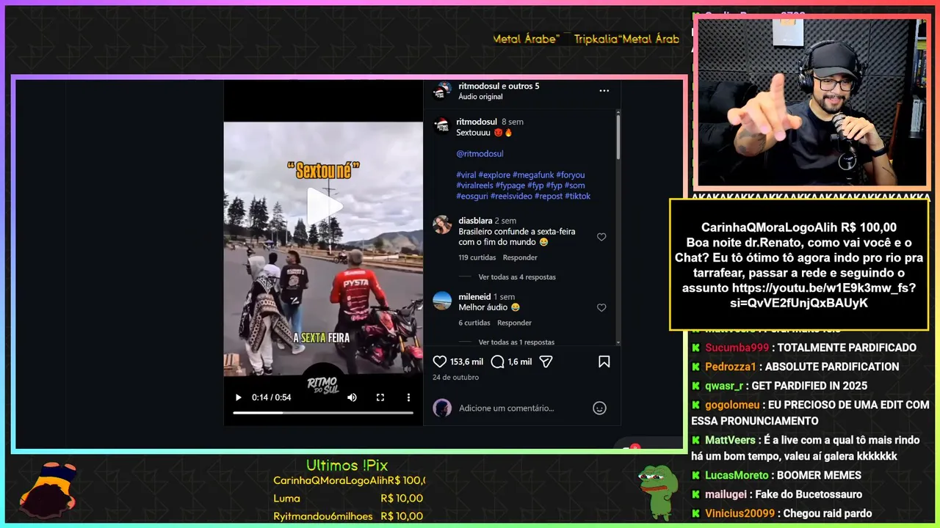The width and height of the screenshot is (940, 528).
Task: Open diasblara's avatar
Action: pos(442,225)
